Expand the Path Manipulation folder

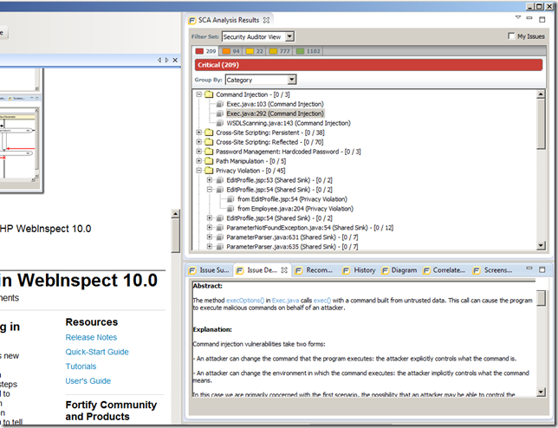pos(199,161)
